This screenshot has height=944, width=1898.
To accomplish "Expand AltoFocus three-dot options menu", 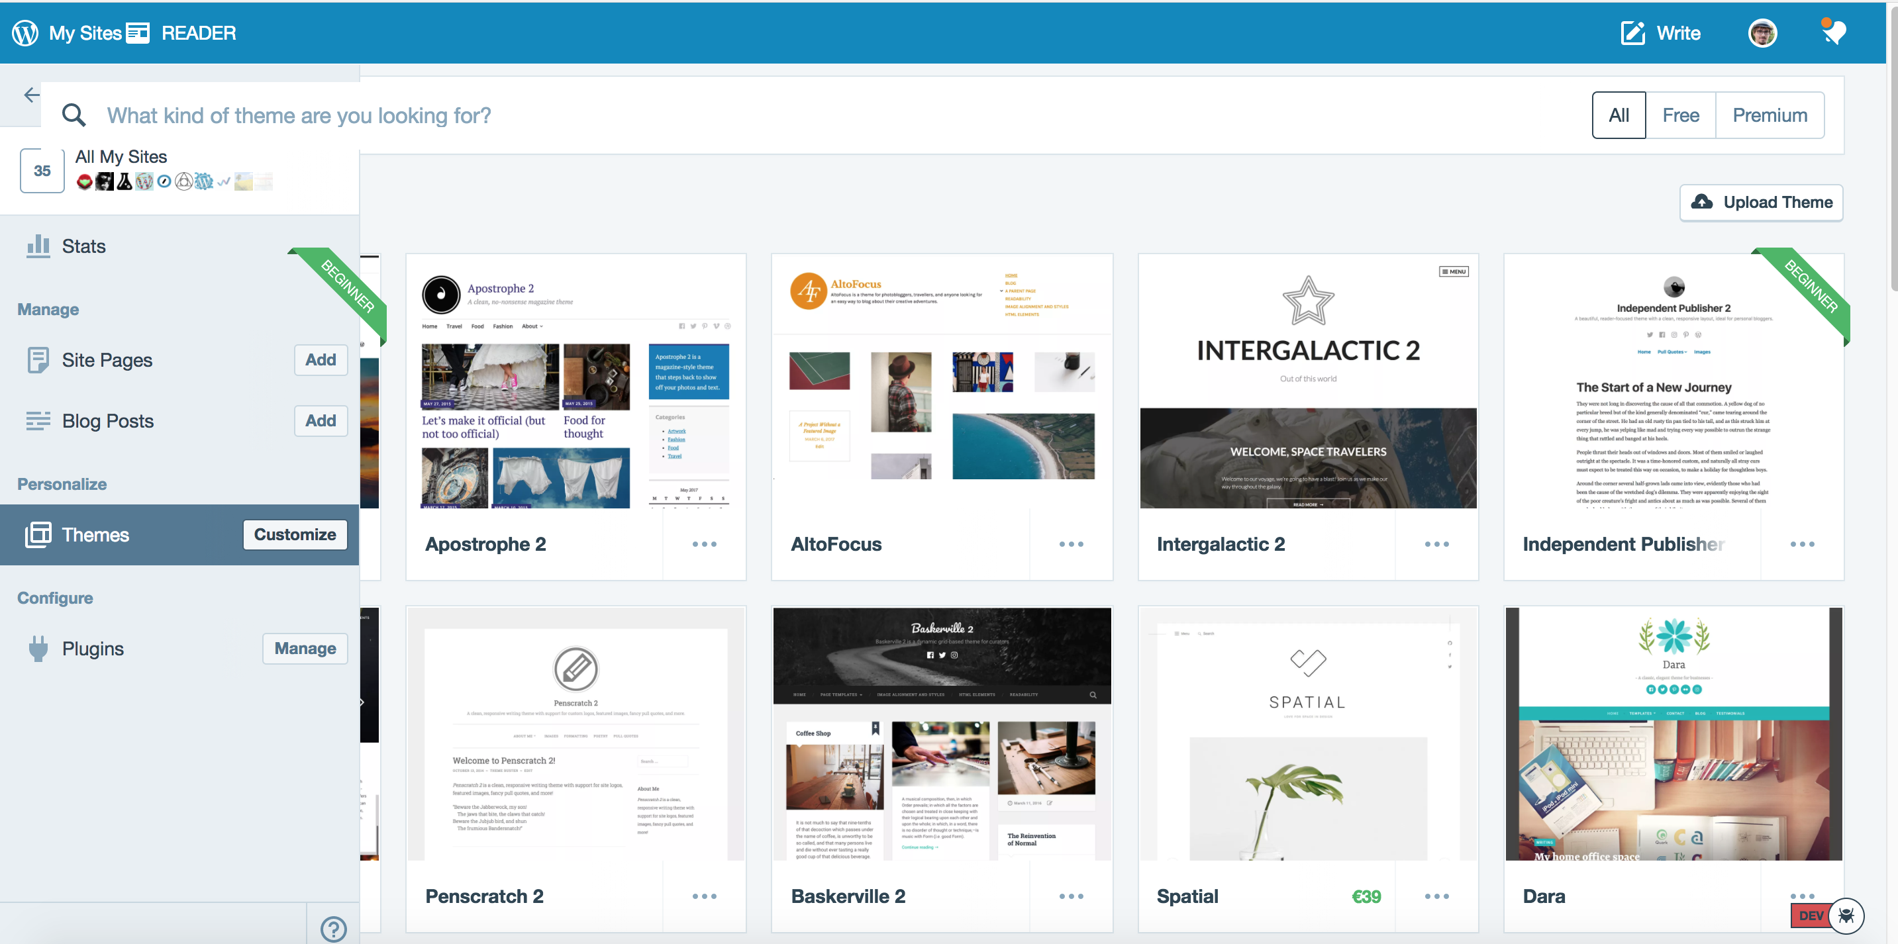I will point(1071,544).
